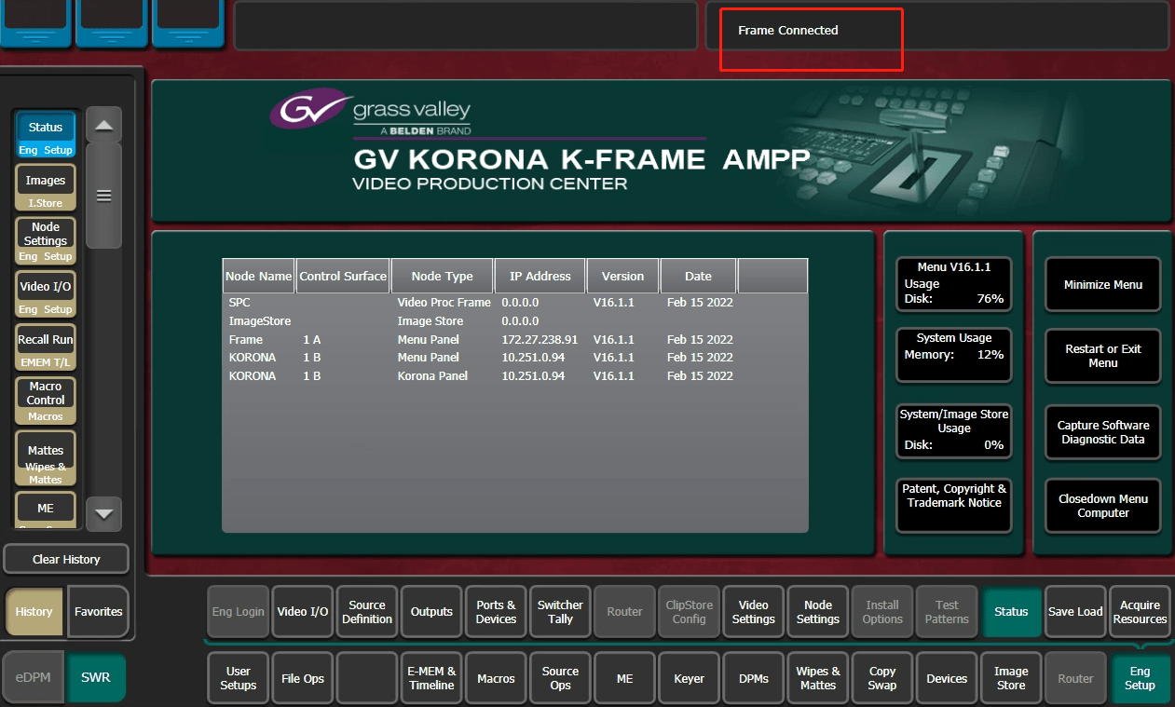
Task: Open Eng Login submenu
Action: point(238,612)
